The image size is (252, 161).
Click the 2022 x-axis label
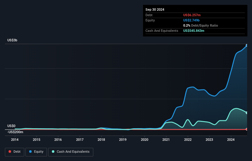point(188,140)
